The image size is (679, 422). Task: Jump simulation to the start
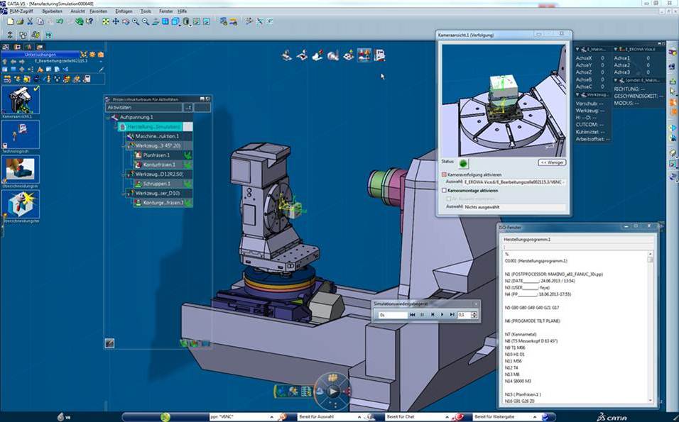(412, 314)
